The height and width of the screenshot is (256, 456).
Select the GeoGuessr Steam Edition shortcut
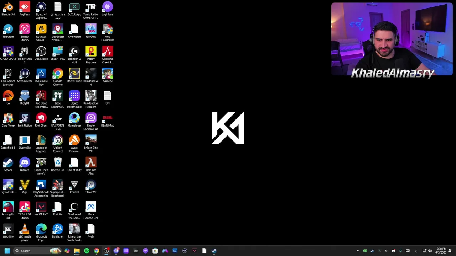pyautogui.click(x=58, y=33)
